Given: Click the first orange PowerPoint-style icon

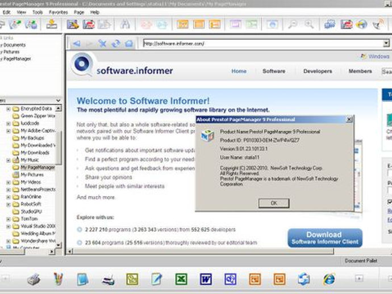Looking at the screenshot, I should point(255,279).
